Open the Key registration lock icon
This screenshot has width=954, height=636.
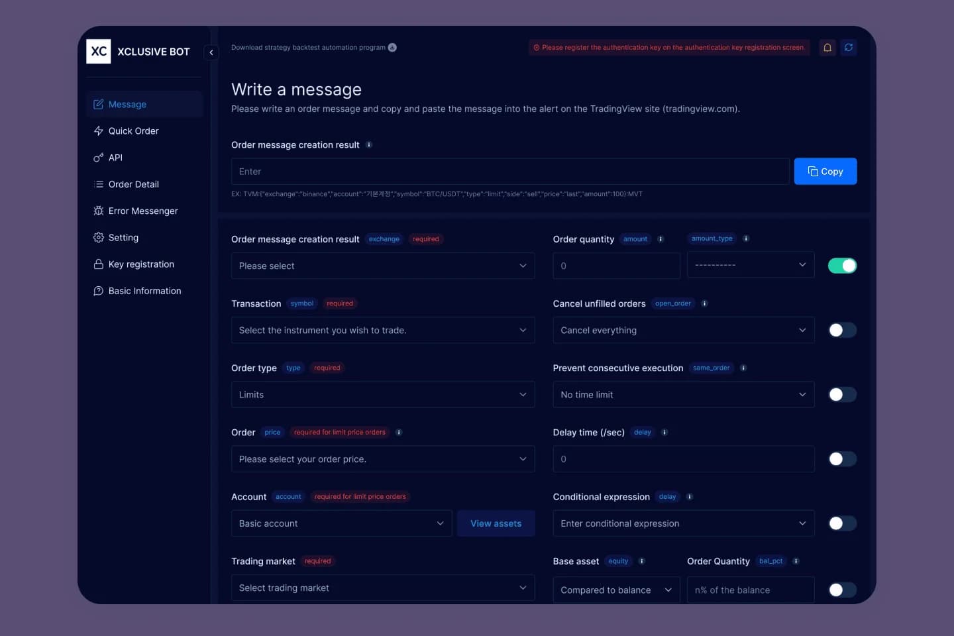click(98, 264)
